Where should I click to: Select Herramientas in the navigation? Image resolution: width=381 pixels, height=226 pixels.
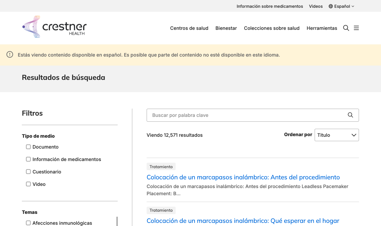point(322,28)
